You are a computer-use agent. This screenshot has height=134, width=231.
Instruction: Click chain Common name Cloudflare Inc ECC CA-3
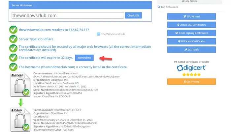[57, 110]
